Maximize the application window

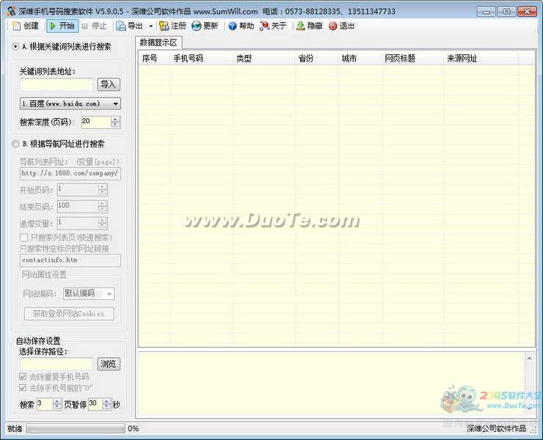[x=506, y=12]
